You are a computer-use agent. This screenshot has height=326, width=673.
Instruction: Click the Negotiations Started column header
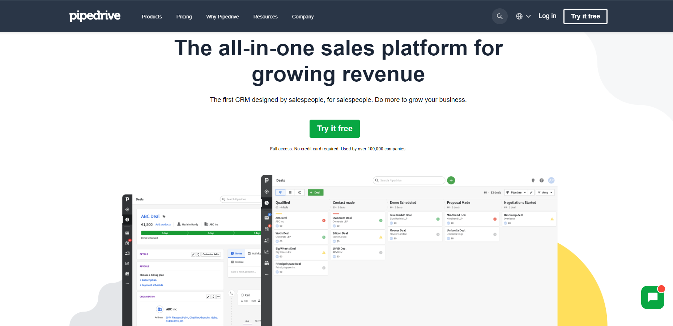(520, 203)
